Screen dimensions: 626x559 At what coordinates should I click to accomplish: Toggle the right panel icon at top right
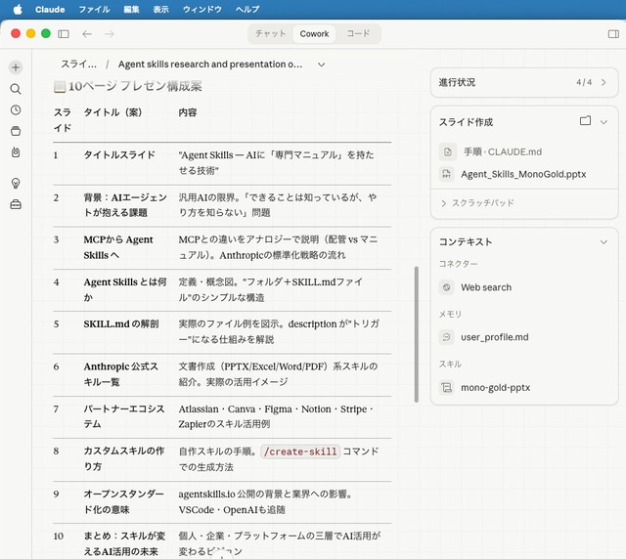click(x=613, y=34)
